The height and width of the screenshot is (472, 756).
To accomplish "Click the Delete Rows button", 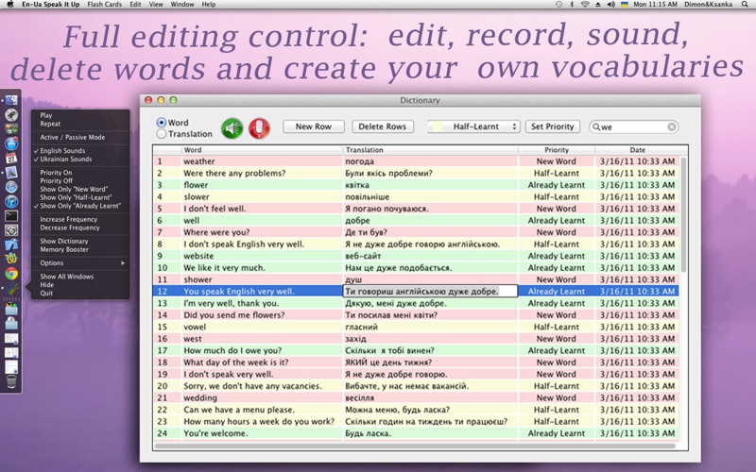I will click(383, 126).
